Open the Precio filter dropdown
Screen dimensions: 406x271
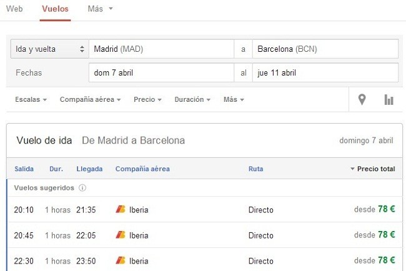pyautogui.click(x=147, y=99)
